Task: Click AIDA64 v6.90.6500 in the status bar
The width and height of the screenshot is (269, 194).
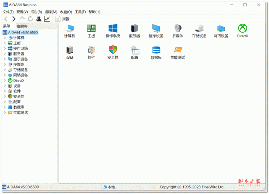Action: pos(21,187)
